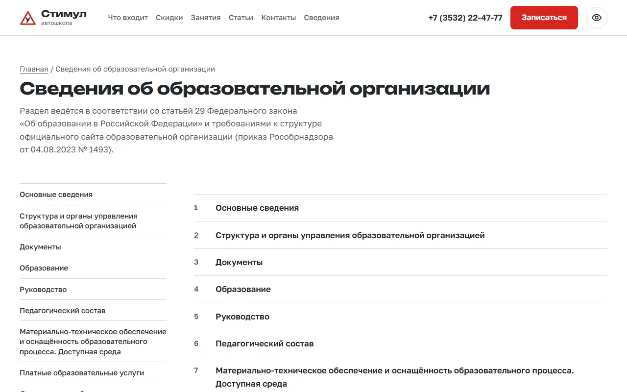Expand numbered row 6 Педагогический состав
The image size is (627, 392).
(x=401, y=343)
